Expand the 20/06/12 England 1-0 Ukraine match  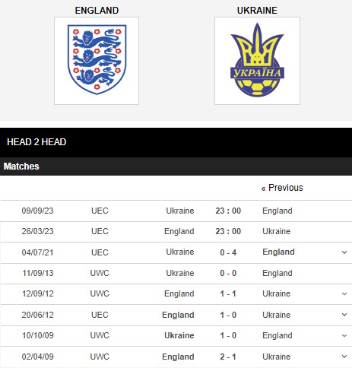344,315
